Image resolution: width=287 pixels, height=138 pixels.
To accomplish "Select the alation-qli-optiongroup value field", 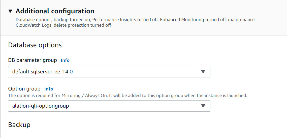I will pyautogui.click(x=109, y=106).
